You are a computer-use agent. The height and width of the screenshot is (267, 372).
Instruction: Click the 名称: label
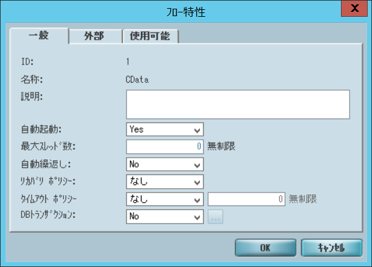[x=32, y=79]
